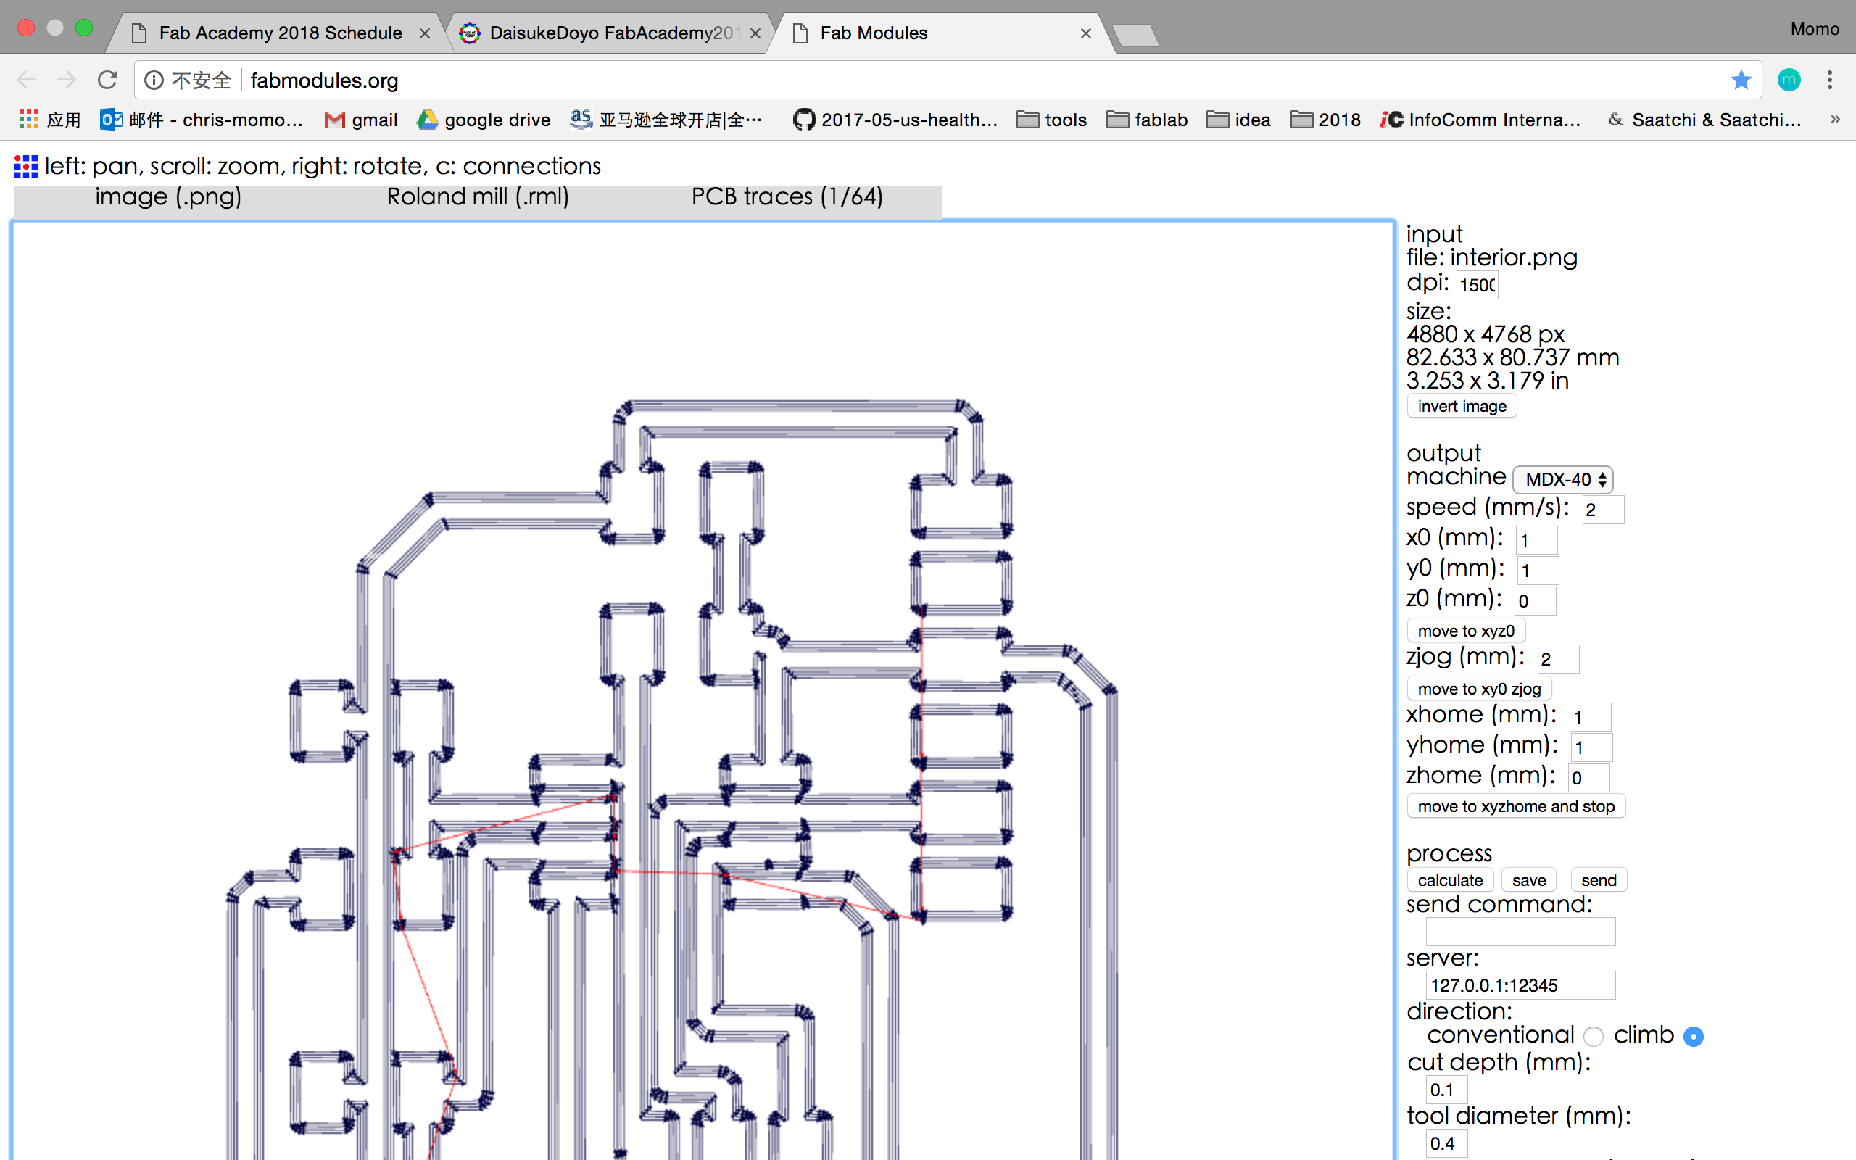Open the google drive bookmark
Image resolution: width=1856 pixels, height=1160 pixels.
click(483, 120)
